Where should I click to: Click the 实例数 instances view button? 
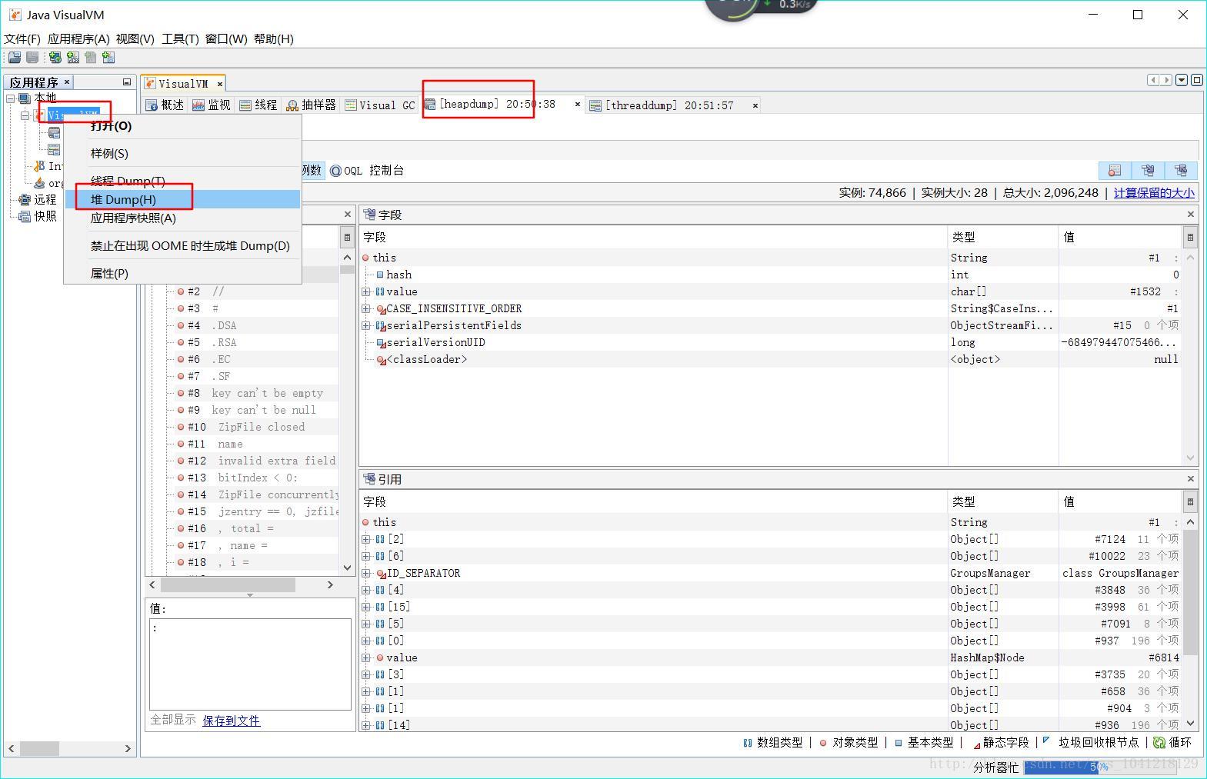pyautogui.click(x=312, y=170)
